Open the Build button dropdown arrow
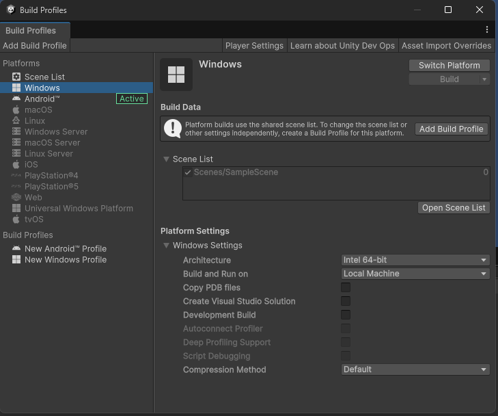 pyautogui.click(x=484, y=79)
